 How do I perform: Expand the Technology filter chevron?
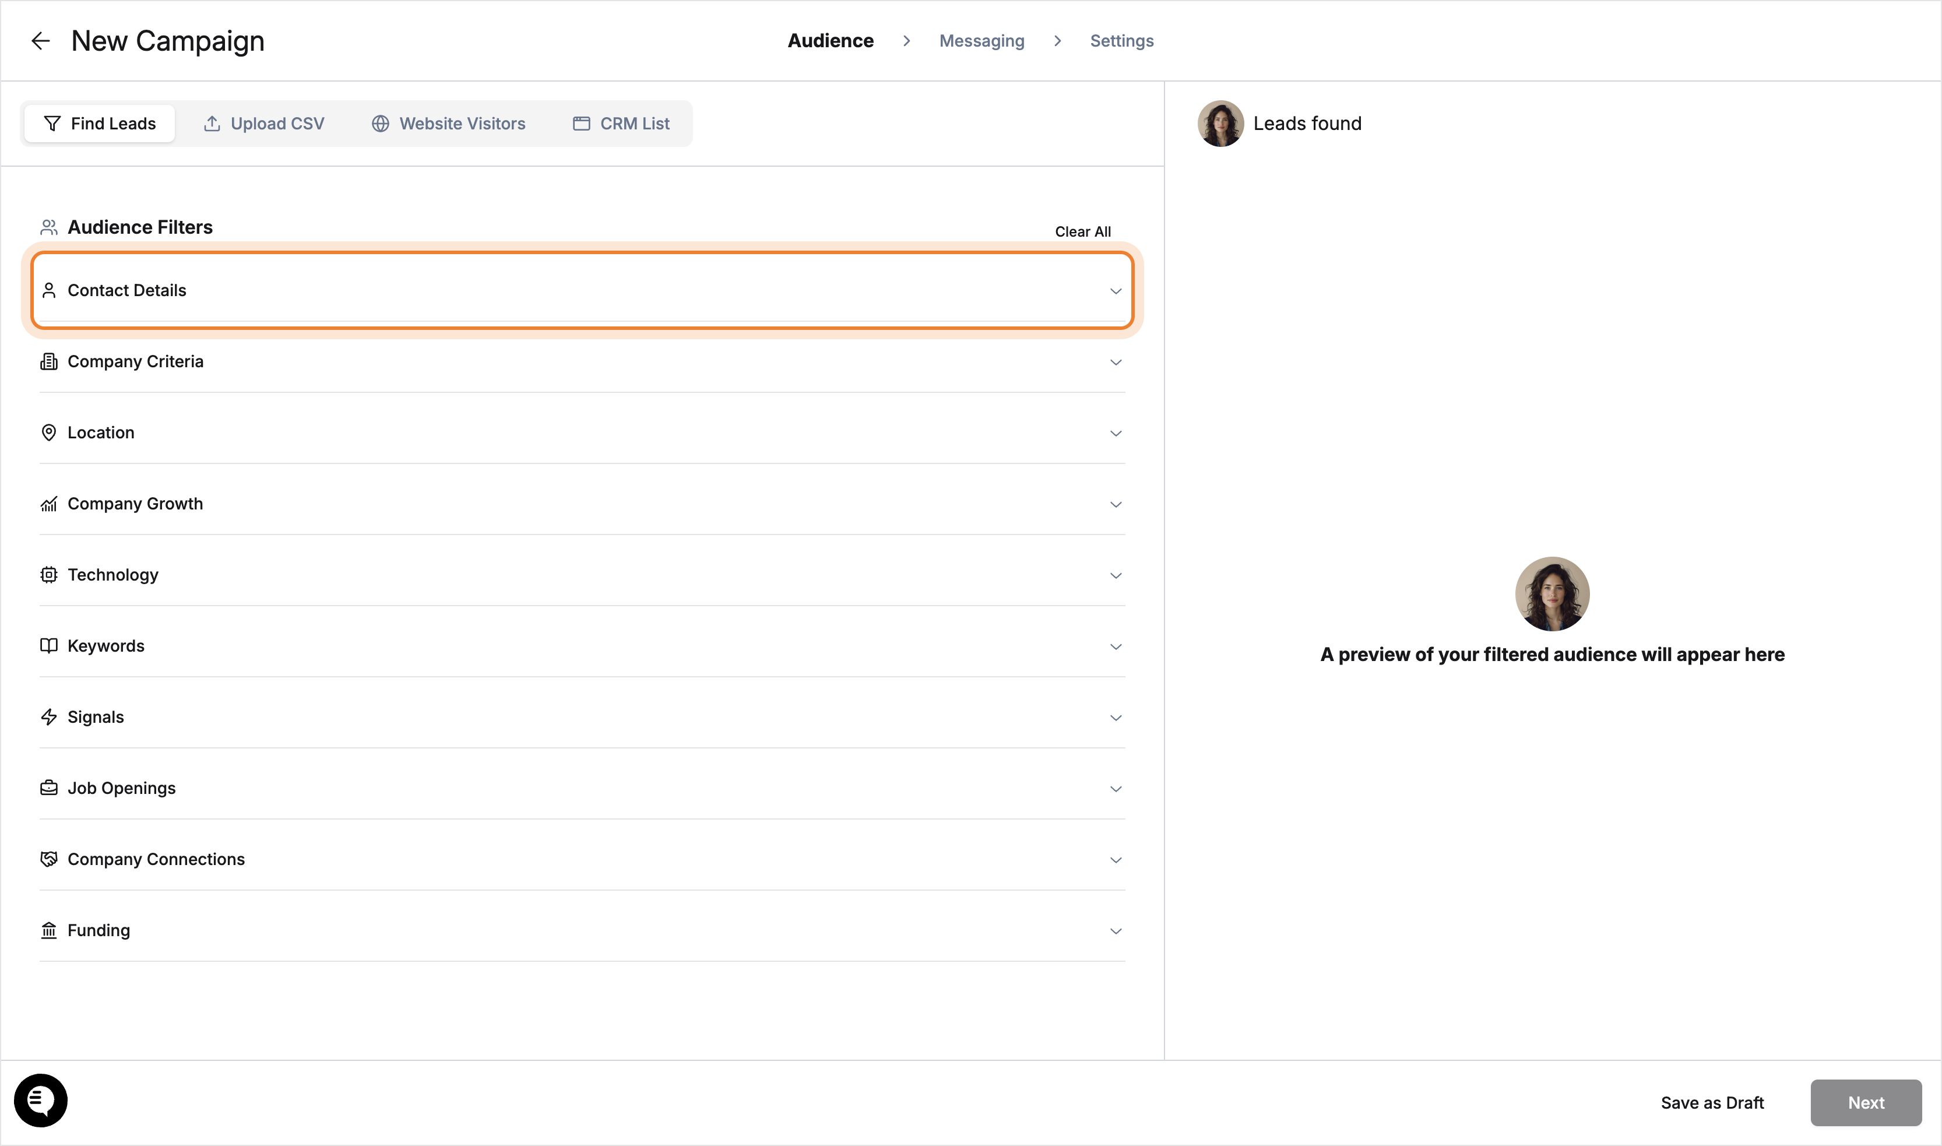pyautogui.click(x=1116, y=575)
